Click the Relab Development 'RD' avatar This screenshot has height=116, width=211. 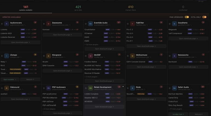(90, 88)
